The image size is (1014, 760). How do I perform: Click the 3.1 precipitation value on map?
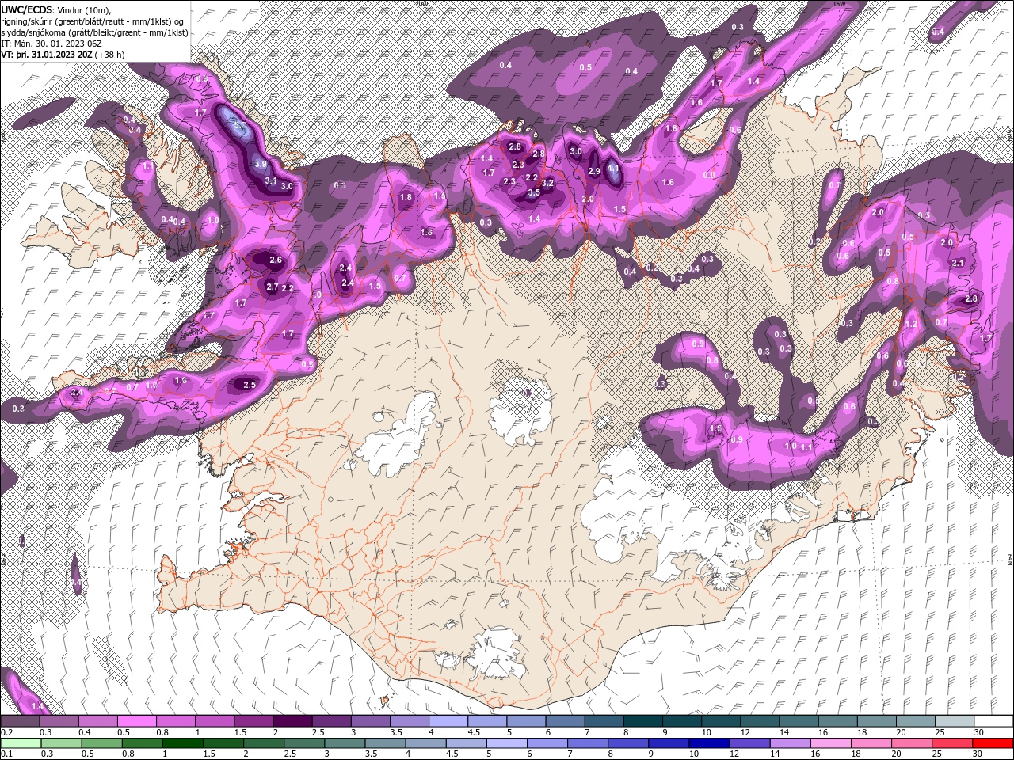tap(270, 181)
